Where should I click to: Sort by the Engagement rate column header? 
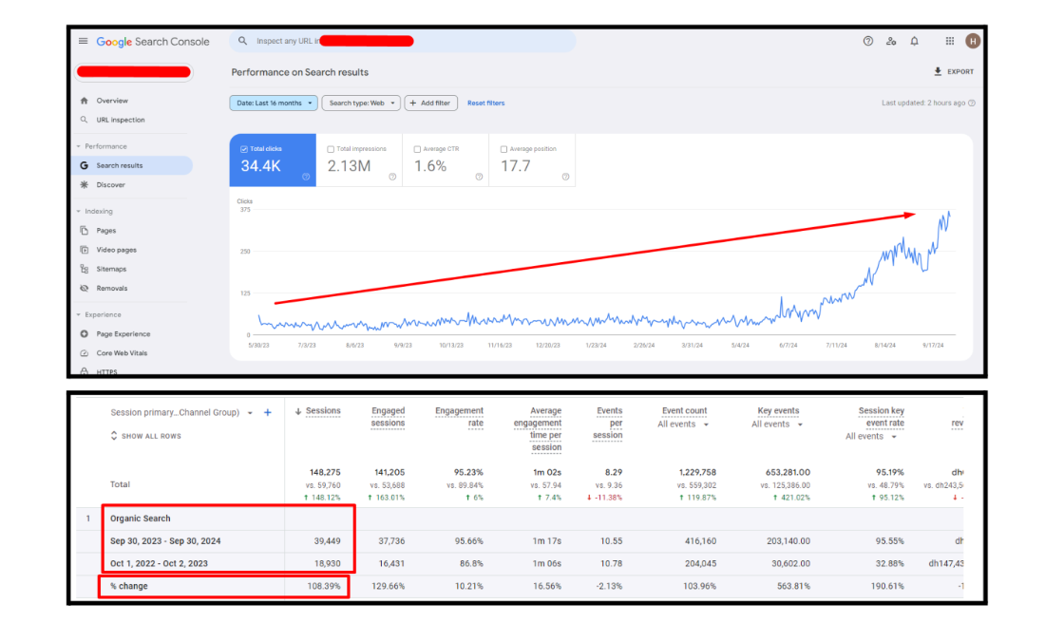pyautogui.click(x=459, y=417)
